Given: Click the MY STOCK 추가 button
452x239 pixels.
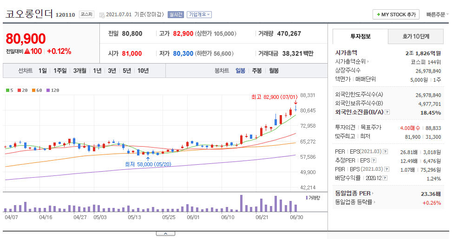Looking at the screenshot, I should click(x=396, y=14).
